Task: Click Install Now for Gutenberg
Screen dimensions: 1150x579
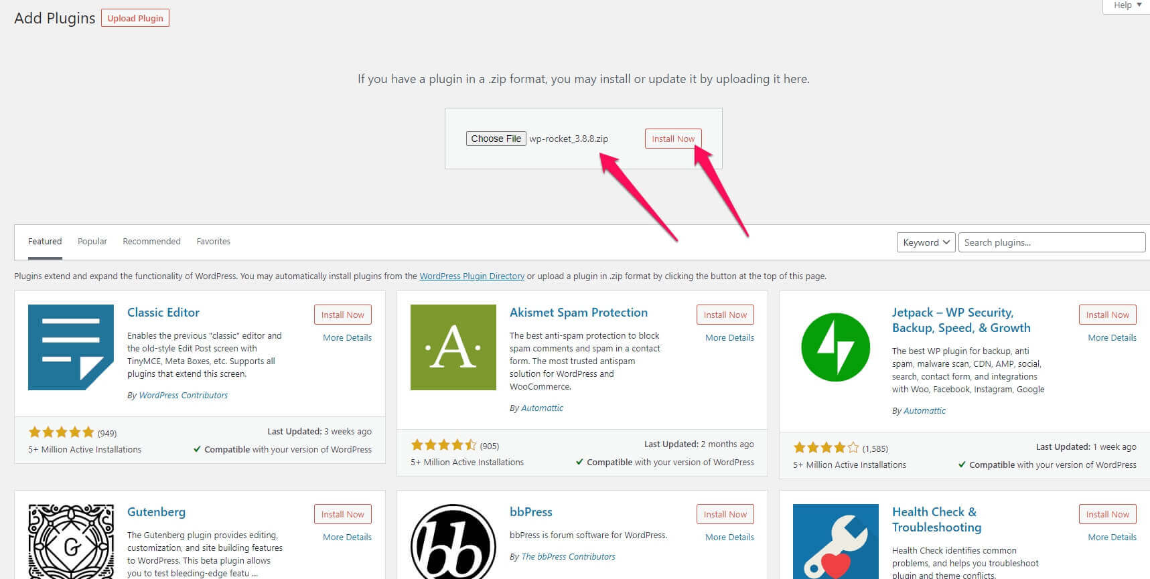Action: 343,514
